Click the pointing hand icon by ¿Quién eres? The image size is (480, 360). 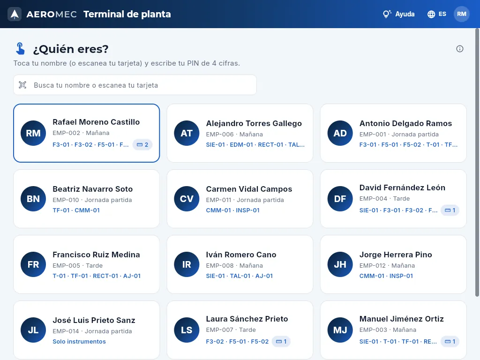pyautogui.click(x=20, y=49)
